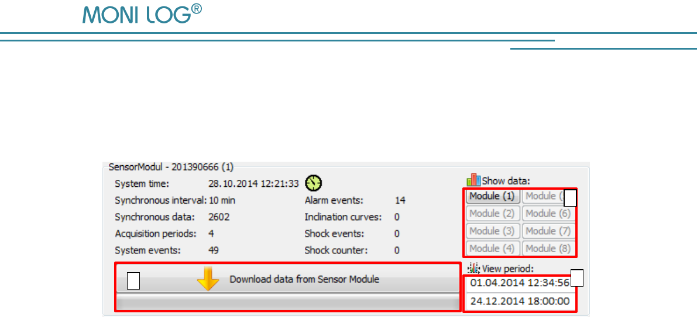Click the Acquisition periods label
The height and width of the screenshot is (317, 697).
tap(156, 234)
